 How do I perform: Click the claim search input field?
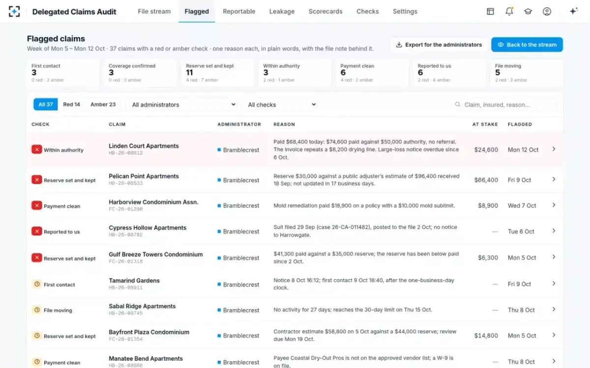504,105
